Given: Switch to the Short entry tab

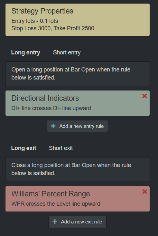Looking at the screenshot, I should pyautogui.click(x=67, y=52).
